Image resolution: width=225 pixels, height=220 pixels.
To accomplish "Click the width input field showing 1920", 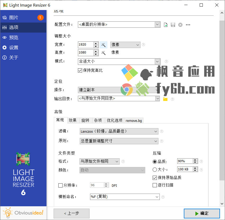I will pos(86,45).
